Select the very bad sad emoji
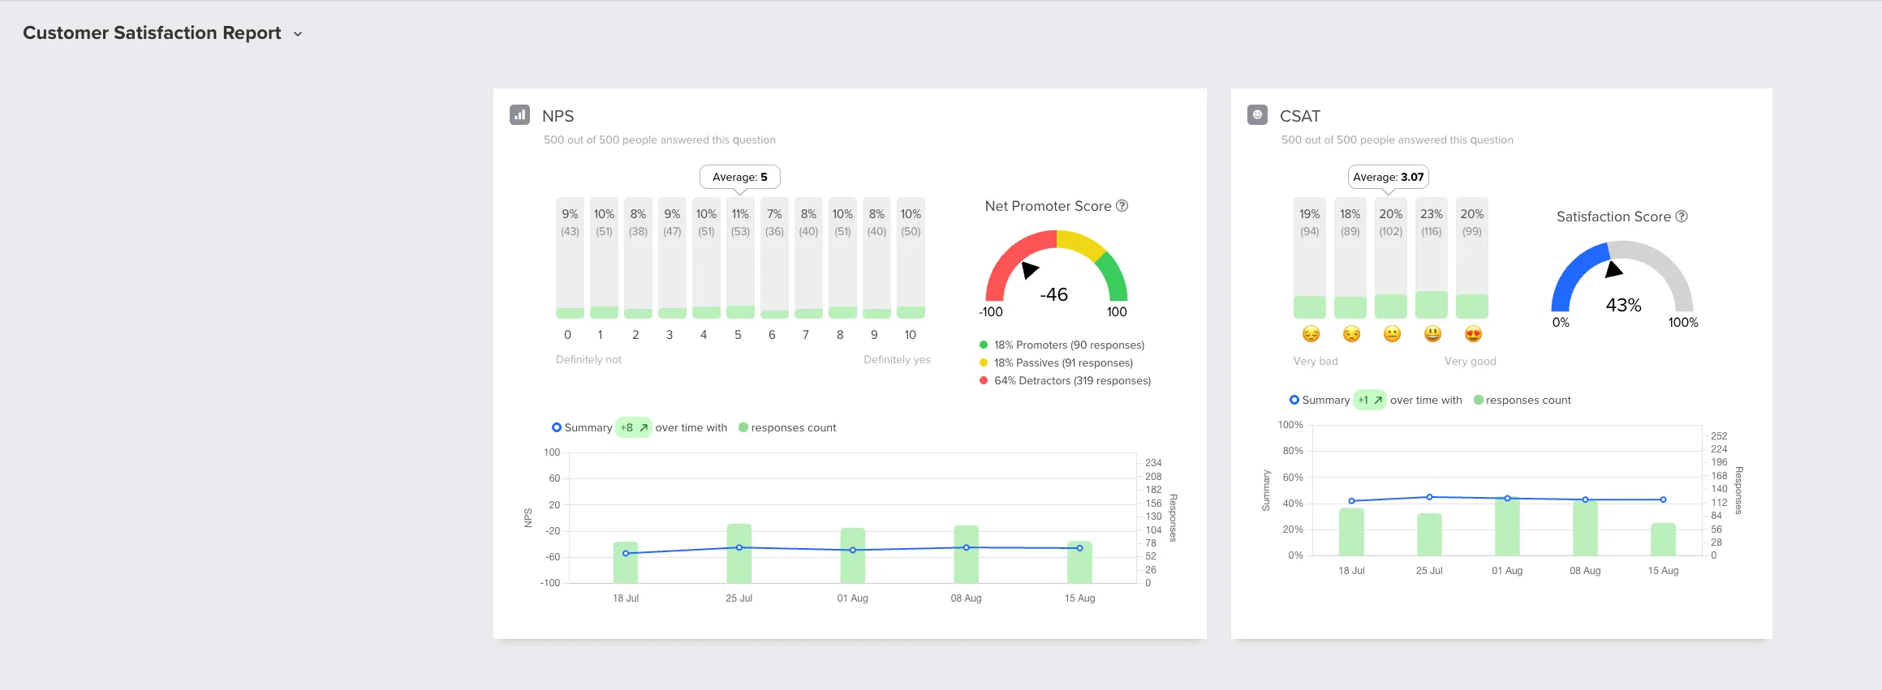 pyautogui.click(x=1310, y=334)
